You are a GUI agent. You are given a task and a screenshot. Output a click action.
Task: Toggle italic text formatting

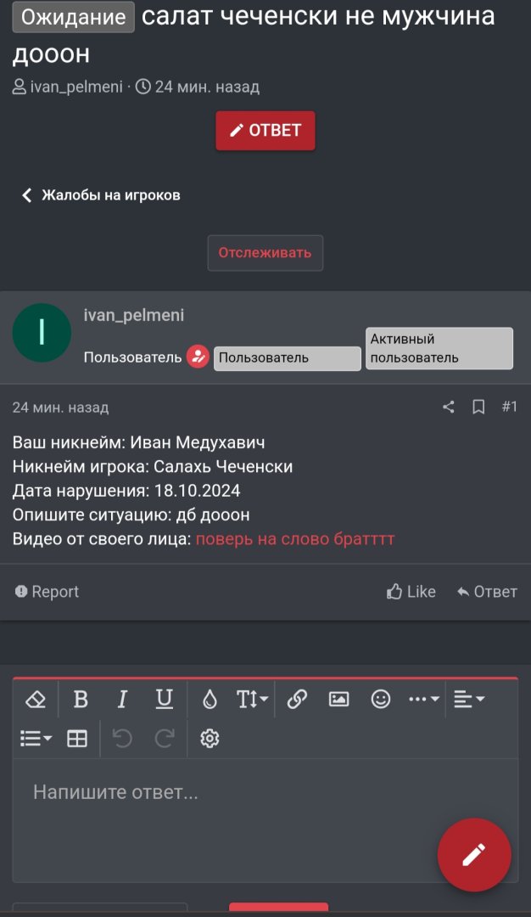coord(122,699)
